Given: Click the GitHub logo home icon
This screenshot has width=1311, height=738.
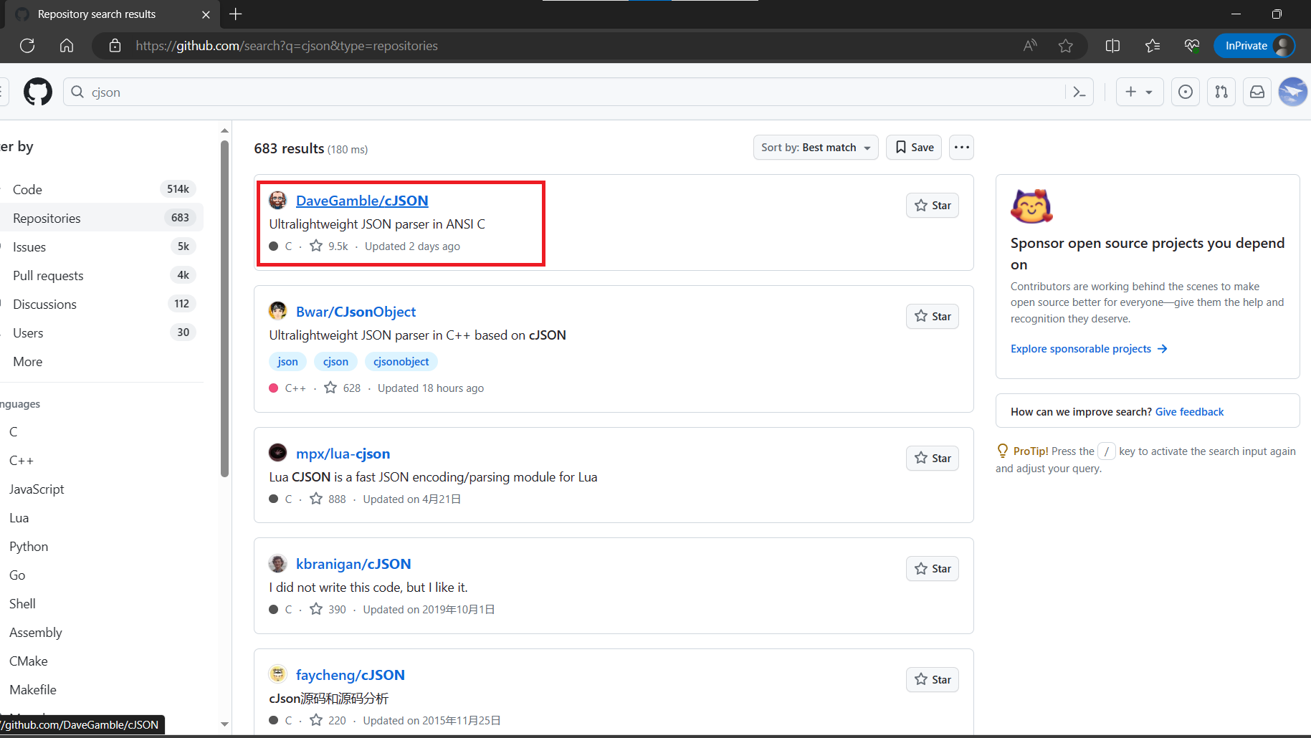Looking at the screenshot, I should coord(38,92).
